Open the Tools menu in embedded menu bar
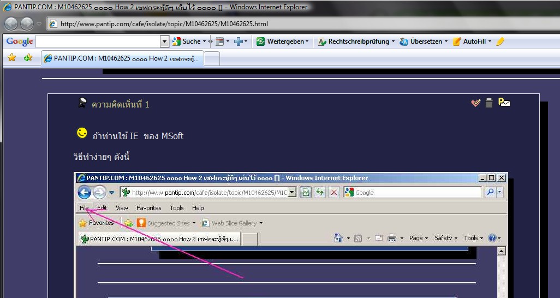The image size is (560, 298). (176, 208)
